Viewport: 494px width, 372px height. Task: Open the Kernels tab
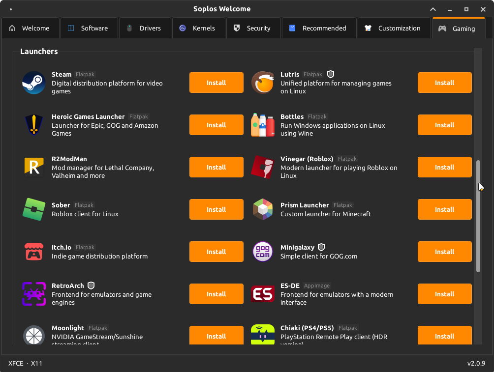[x=199, y=29]
